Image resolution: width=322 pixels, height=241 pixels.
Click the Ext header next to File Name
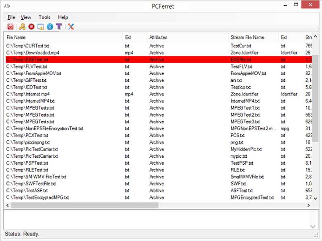[x=135, y=37]
